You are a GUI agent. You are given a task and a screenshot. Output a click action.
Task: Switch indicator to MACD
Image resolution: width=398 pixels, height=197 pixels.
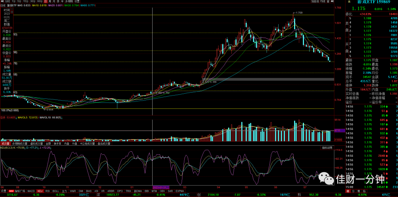coord(31,191)
